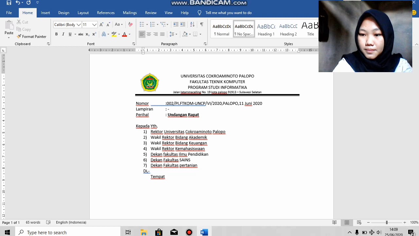Click the 65 words count
Image resolution: width=419 pixels, height=236 pixels.
33,222
